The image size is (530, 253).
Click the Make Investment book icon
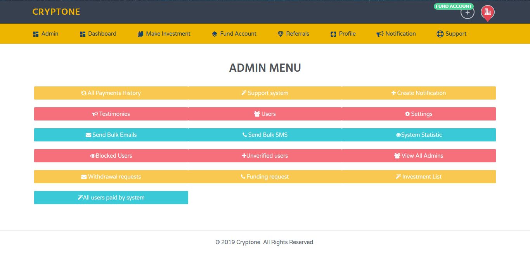[x=140, y=34]
